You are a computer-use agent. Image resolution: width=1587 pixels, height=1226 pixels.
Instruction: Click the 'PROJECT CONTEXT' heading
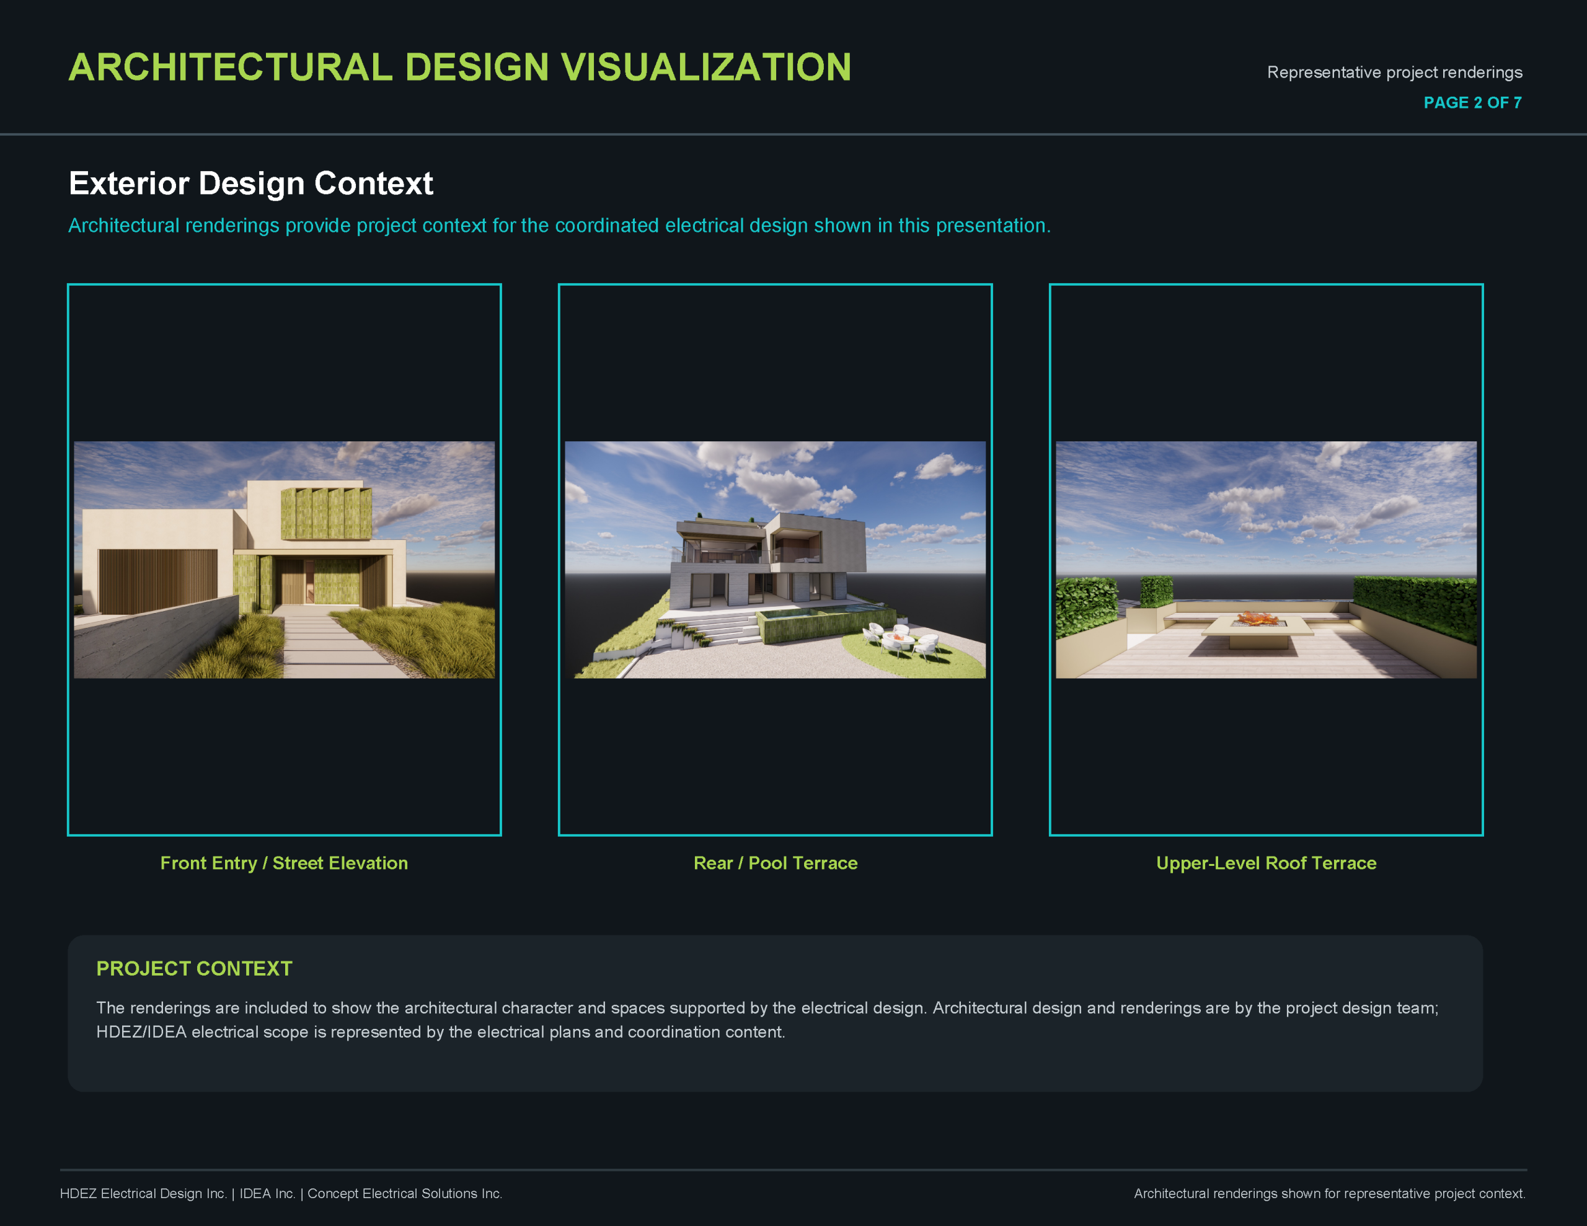(x=194, y=968)
